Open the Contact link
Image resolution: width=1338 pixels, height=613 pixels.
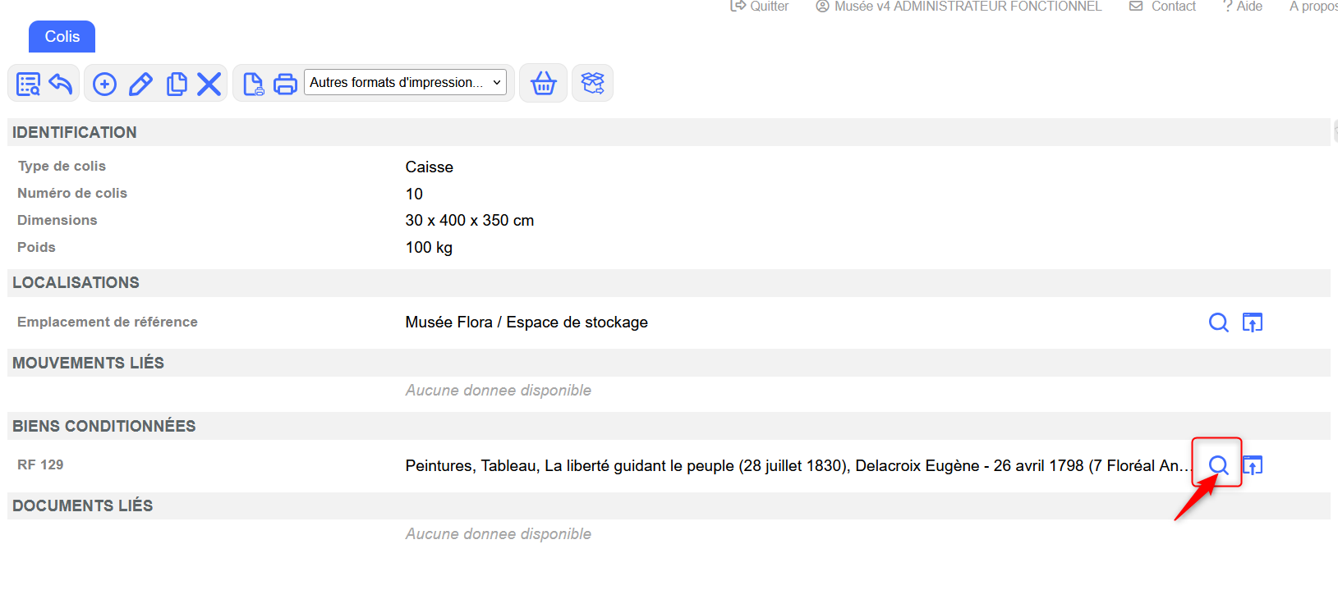tap(1163, 7)
